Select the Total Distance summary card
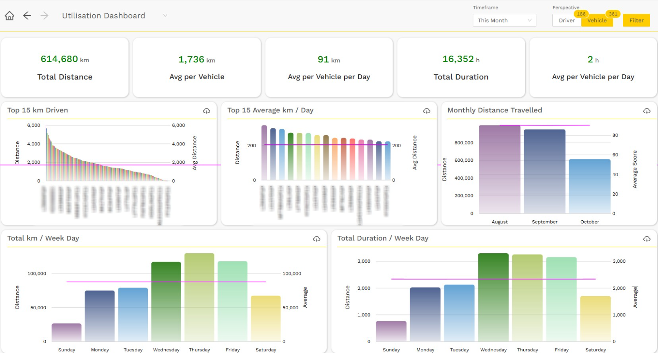The height and width of the screenshot is (353, 658). (65, 67)
